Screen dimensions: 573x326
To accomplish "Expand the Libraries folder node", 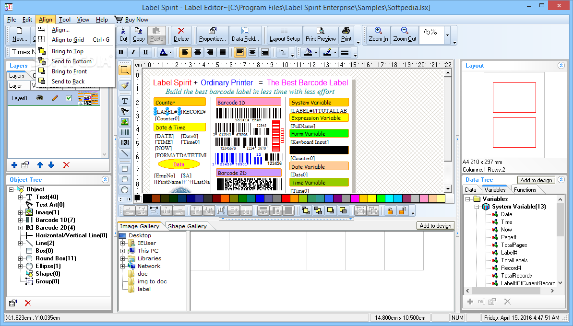I will (x=123, y=258).
